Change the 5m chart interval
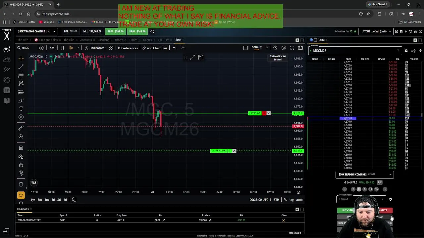This screenshot has height=238, width=424. 52,48
